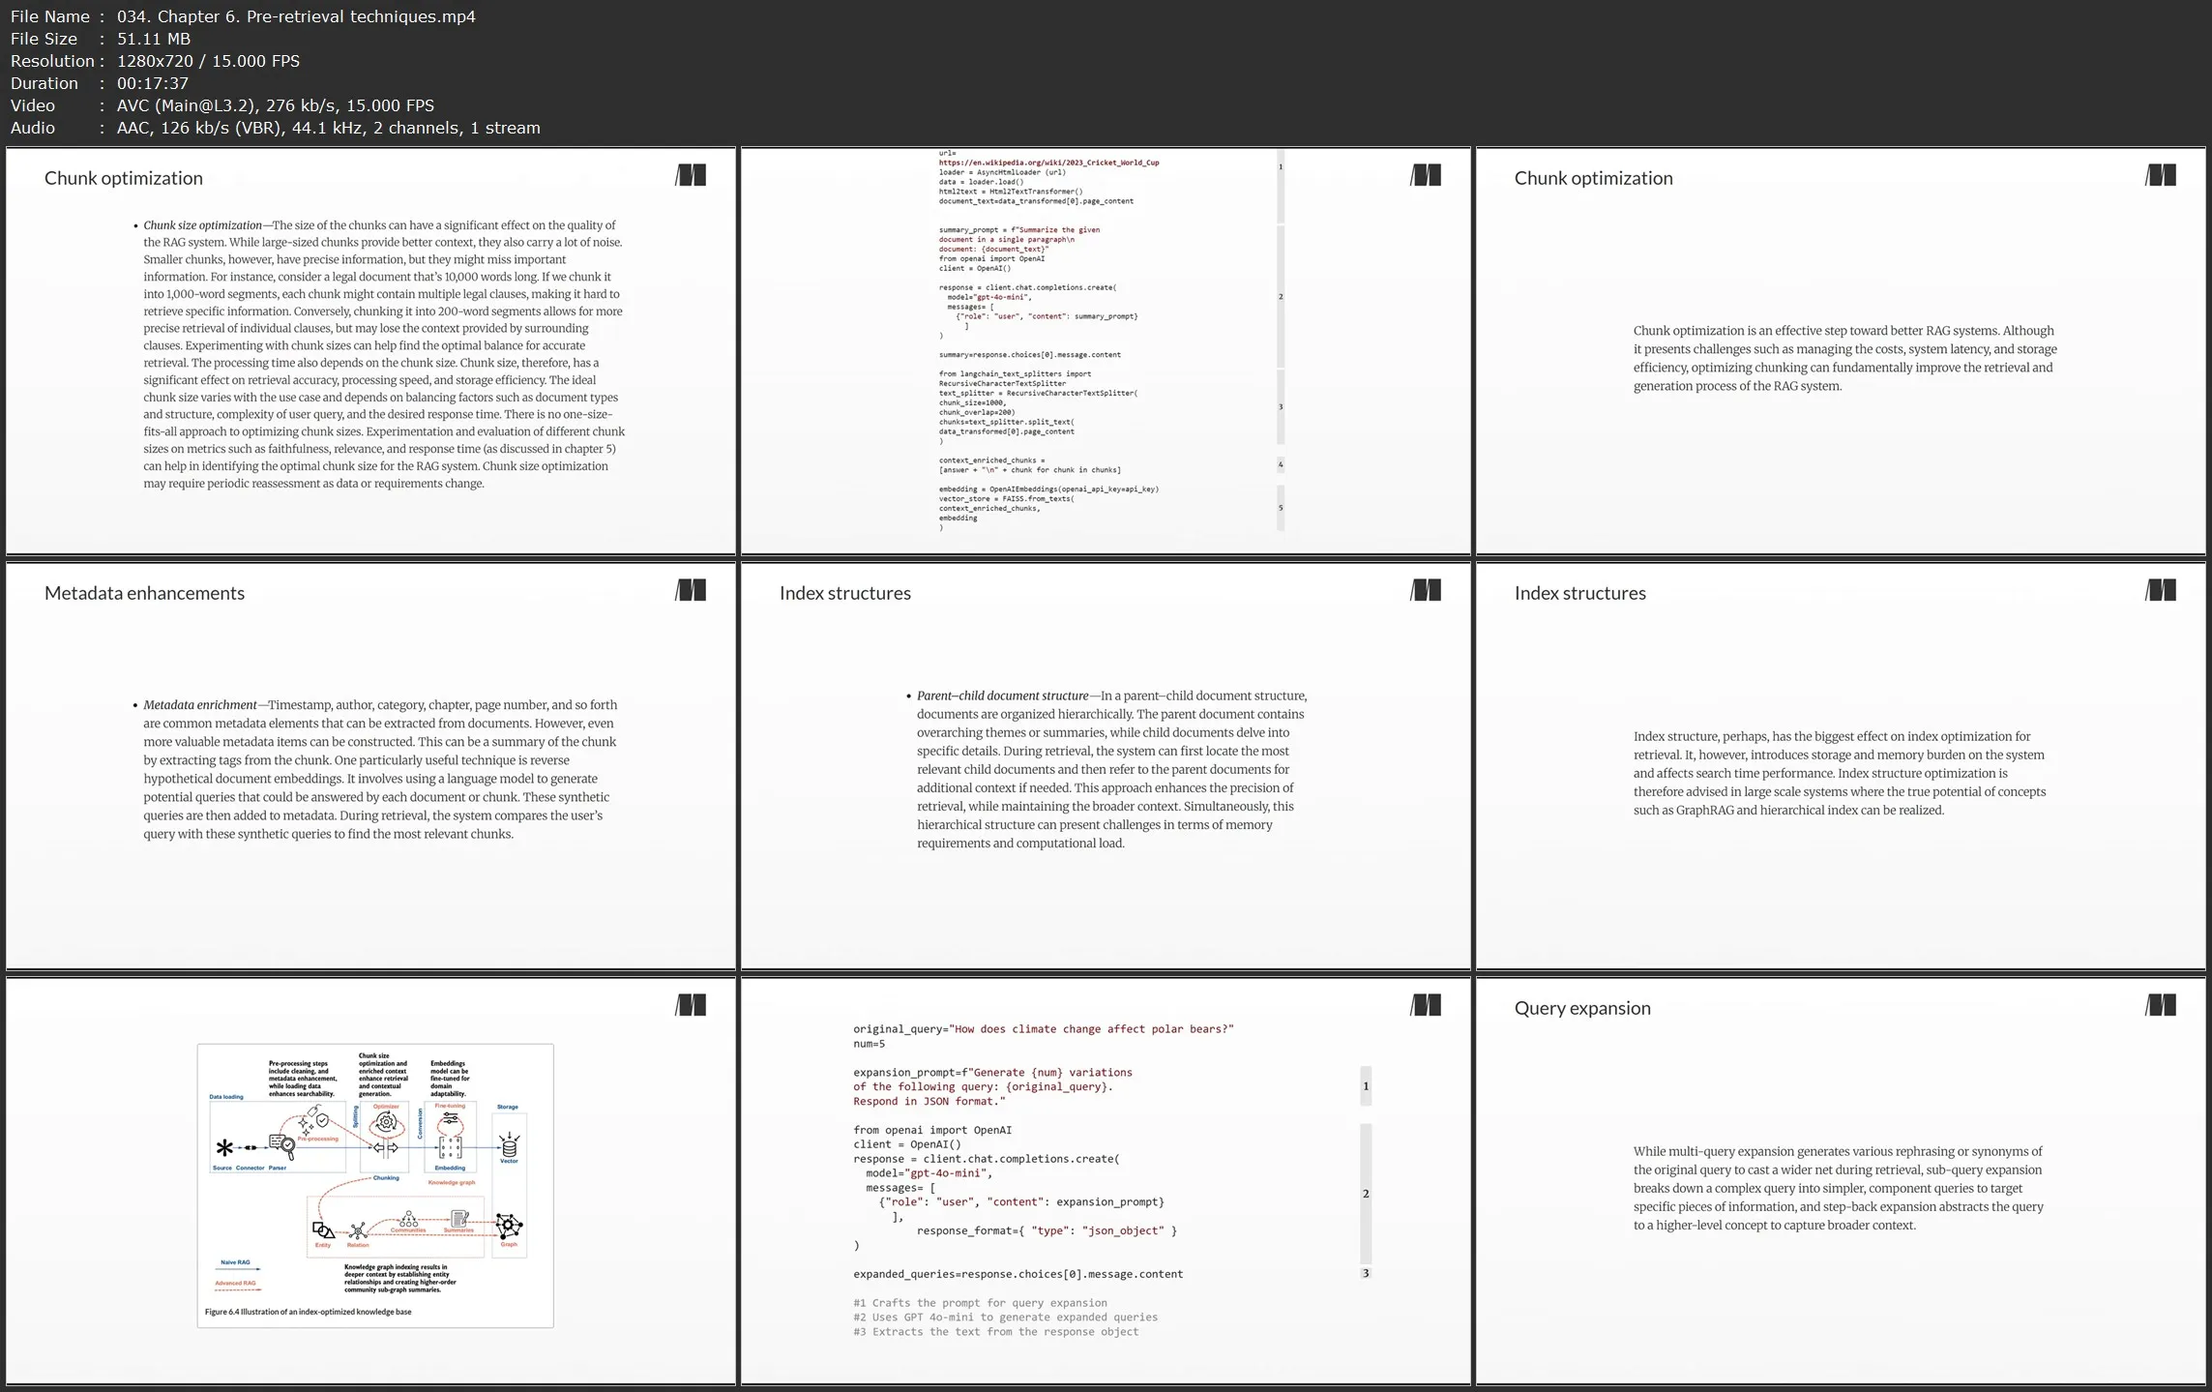Open the thumbnail with the Chunk size optimization paragraph

pos(371,350)
